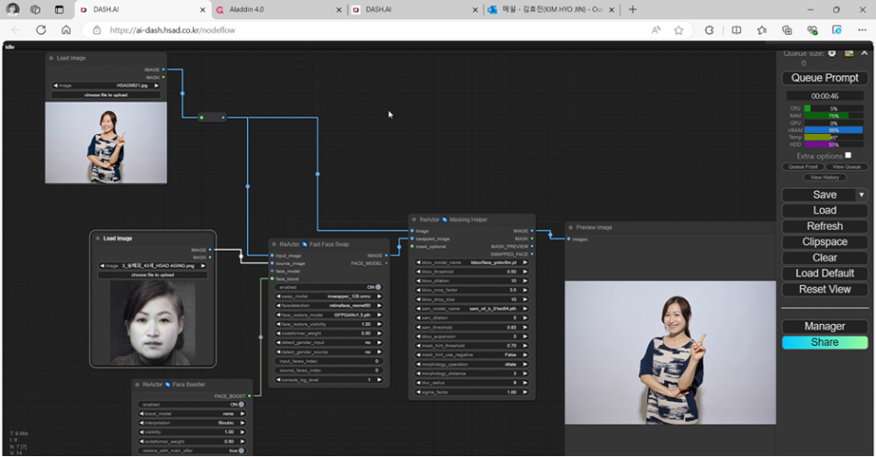Screen dimensions: 876x457
Task: Click the browser Home icon
Action: click(66, 30)
